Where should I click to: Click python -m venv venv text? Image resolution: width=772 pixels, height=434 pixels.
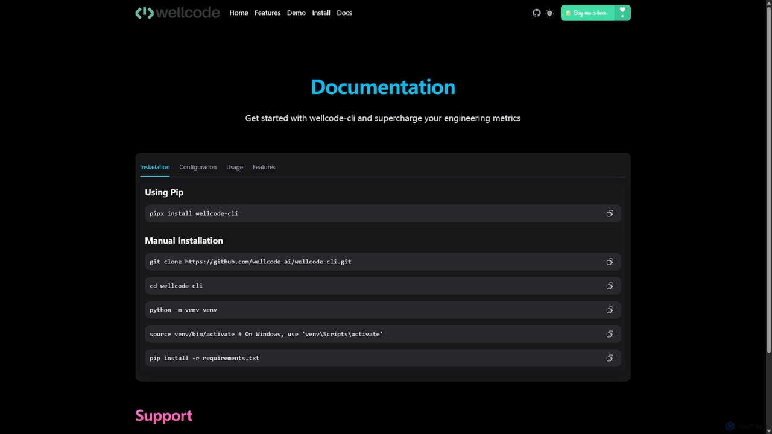pyautogui.click(x=183, y=310)
